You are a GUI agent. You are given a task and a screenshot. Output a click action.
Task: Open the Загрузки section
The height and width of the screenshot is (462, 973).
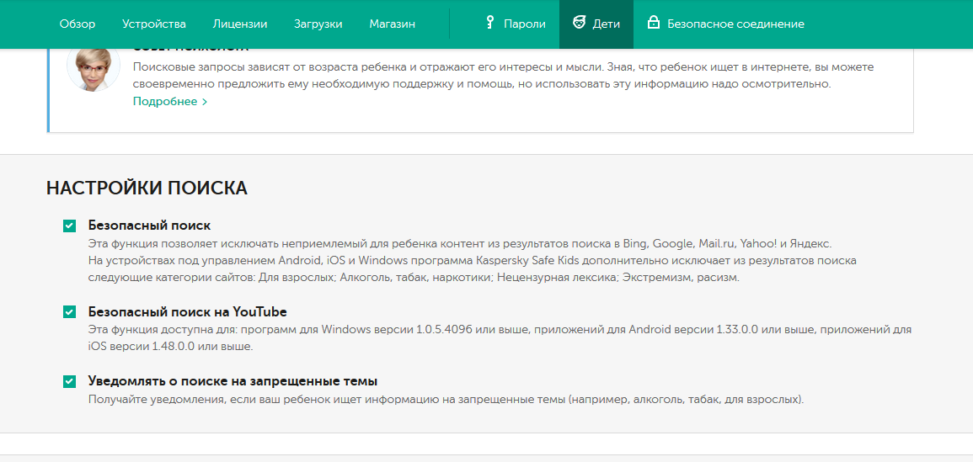click(x=318, y=24)
